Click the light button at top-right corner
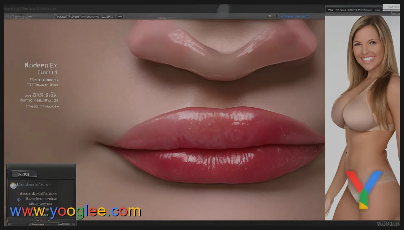The image size is (404, 230). coord(391,7)
